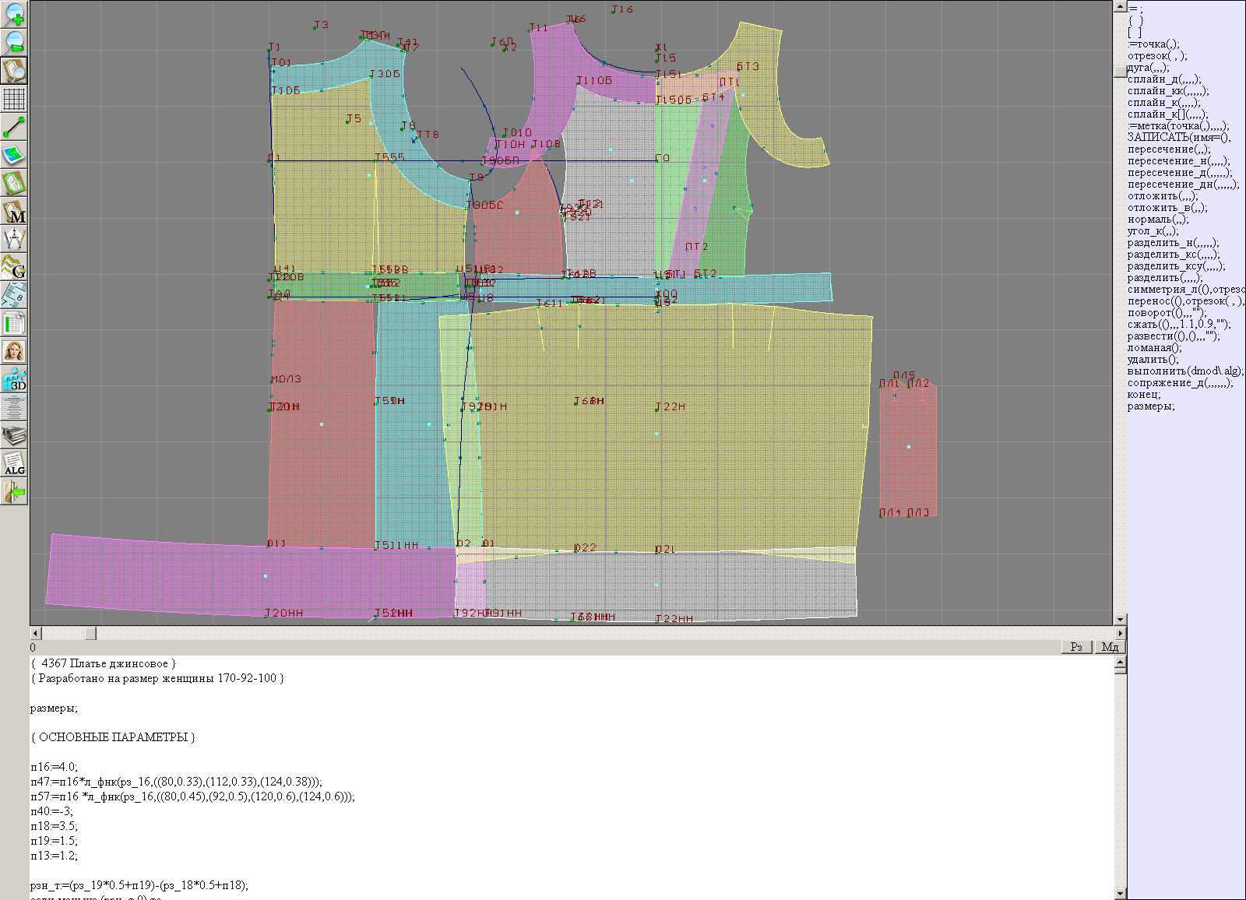Toggle the grid display icon

point(14,99)
